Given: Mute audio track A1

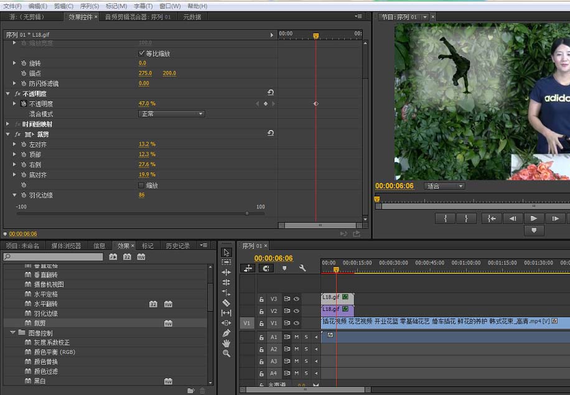Looking at the screenshot, I should pos(297,337).
